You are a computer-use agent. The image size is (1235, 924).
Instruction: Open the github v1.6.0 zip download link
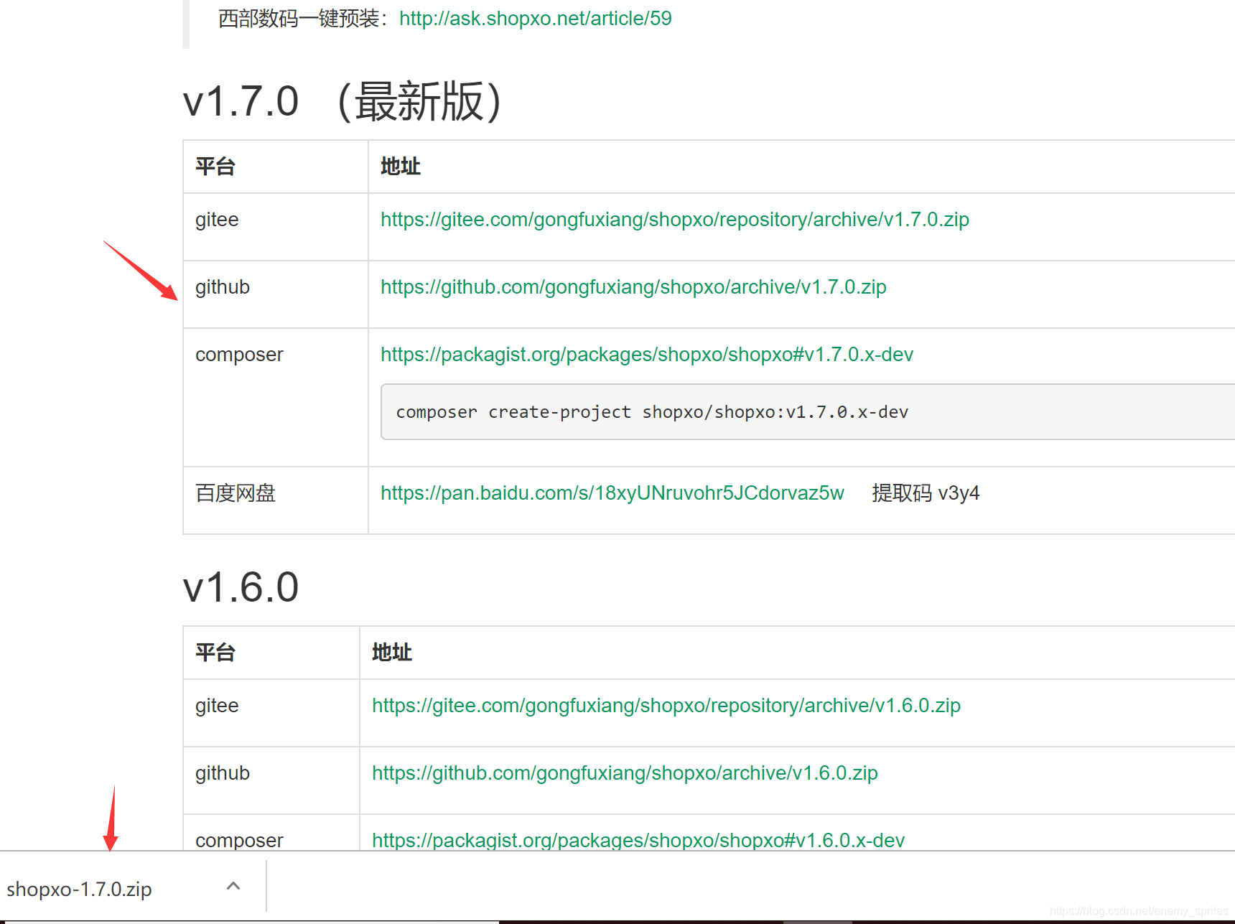click(625, 773)
